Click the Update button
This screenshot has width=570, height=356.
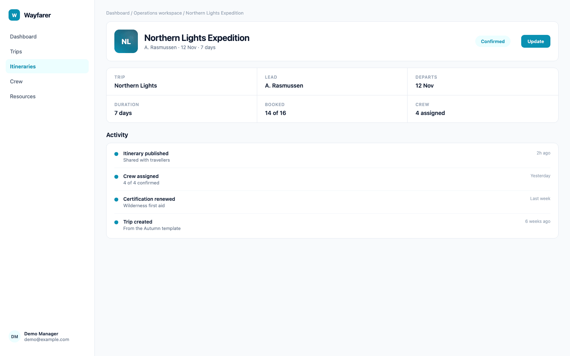tap(536, 41)
